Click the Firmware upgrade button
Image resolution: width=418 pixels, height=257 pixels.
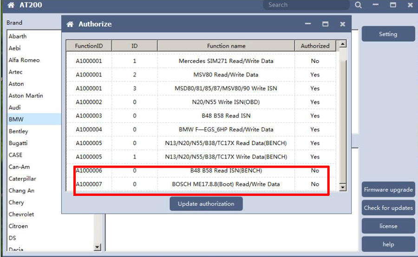coord(388,189)
